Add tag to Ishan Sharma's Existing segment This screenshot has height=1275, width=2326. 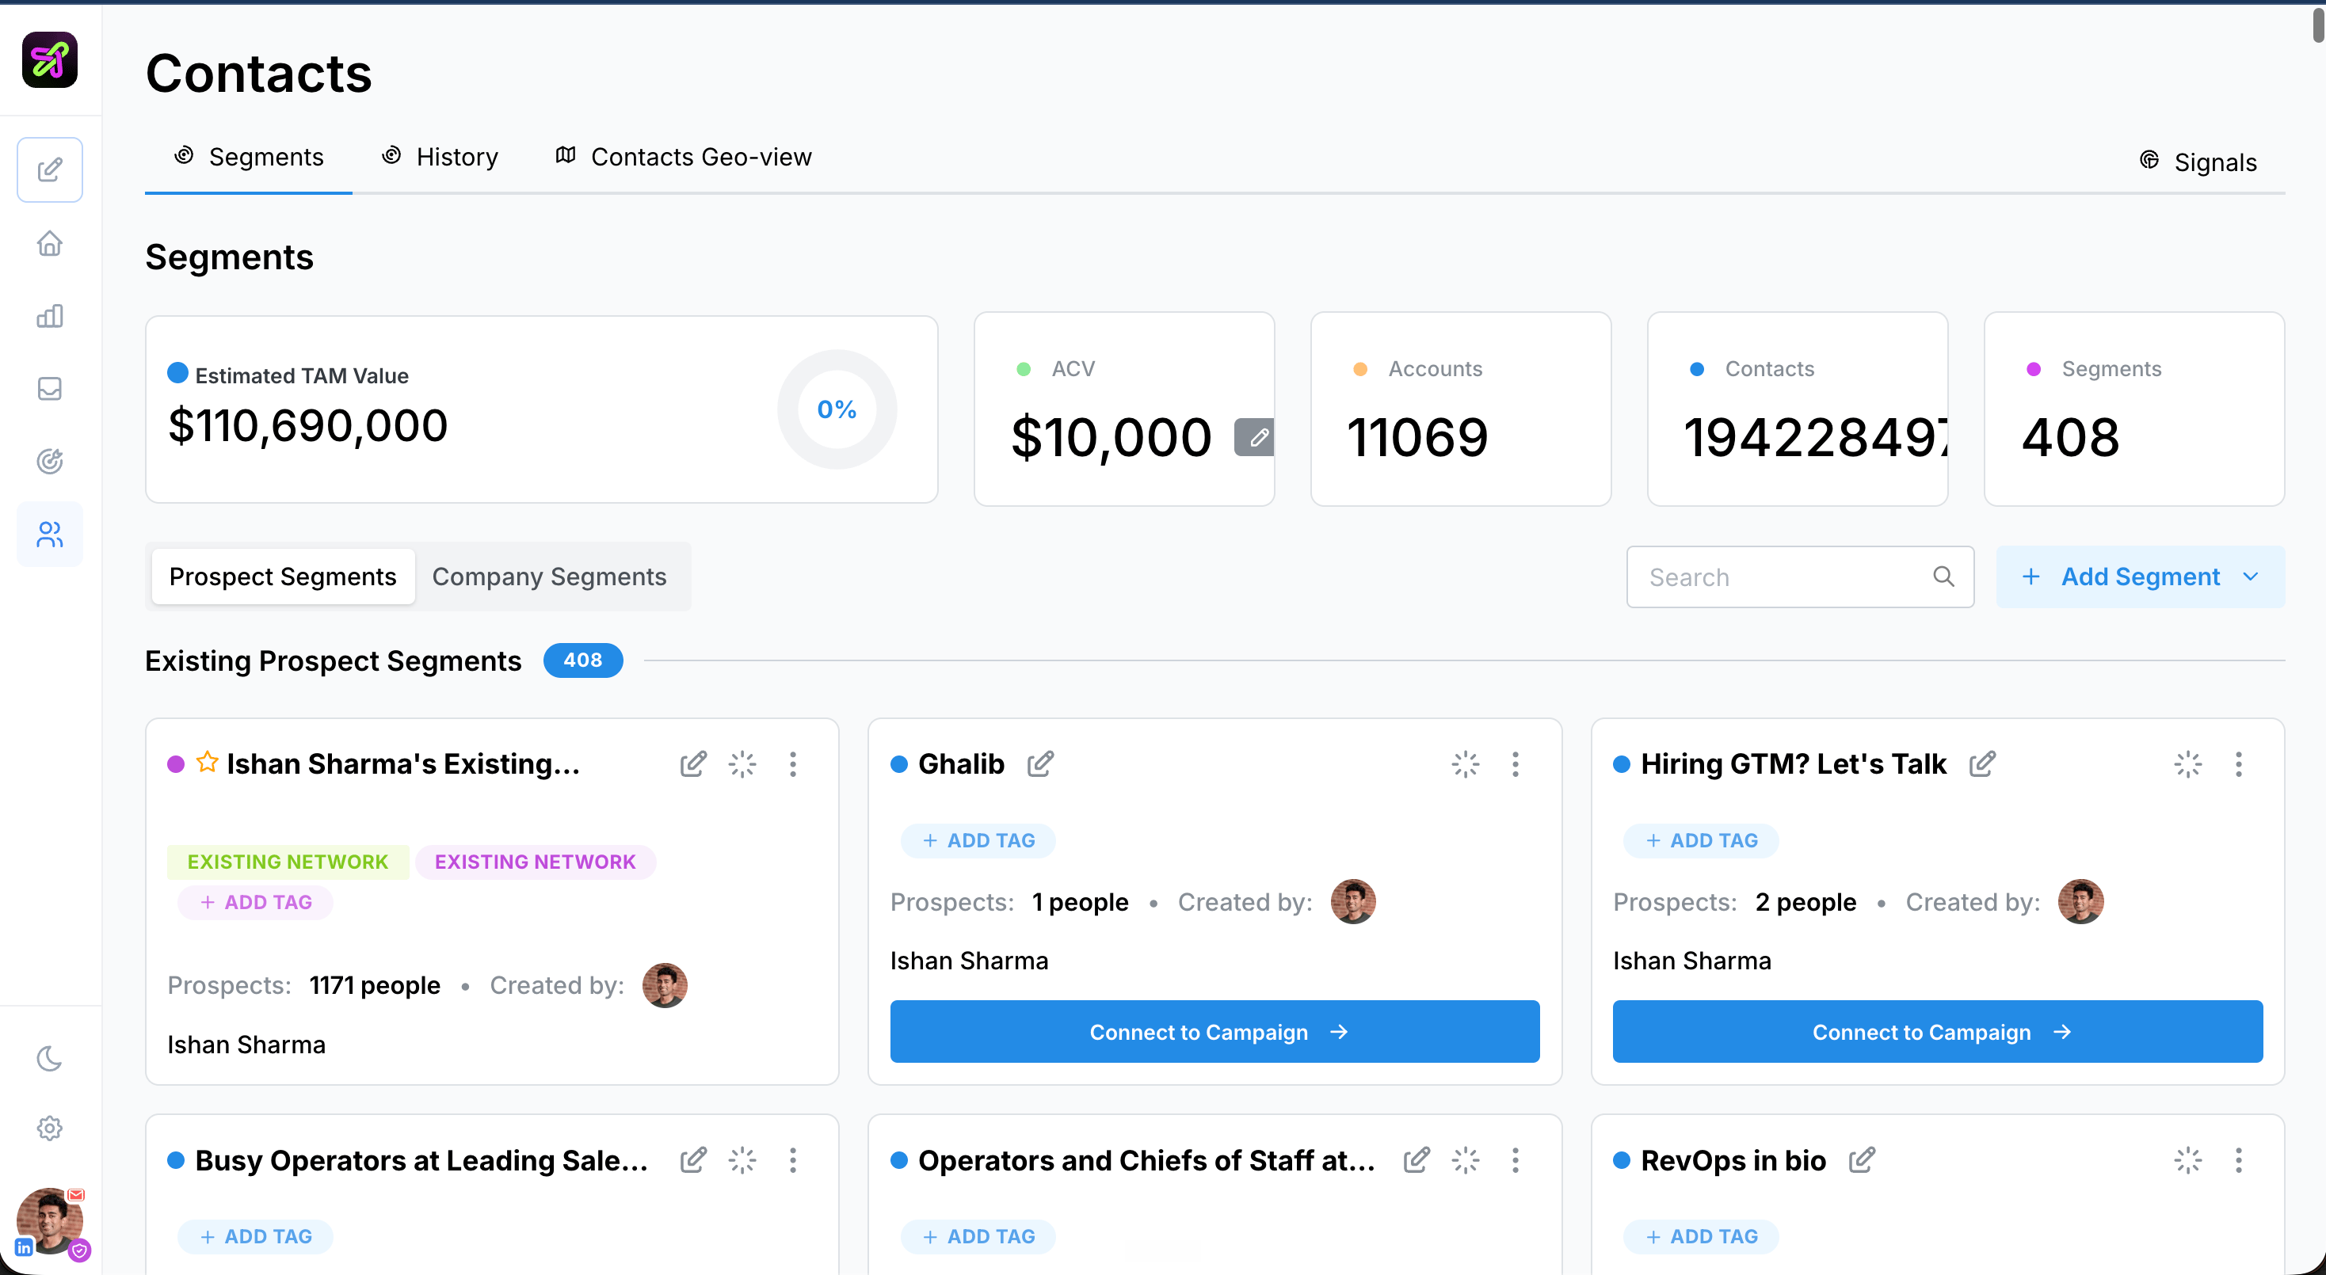coord(256,902)
